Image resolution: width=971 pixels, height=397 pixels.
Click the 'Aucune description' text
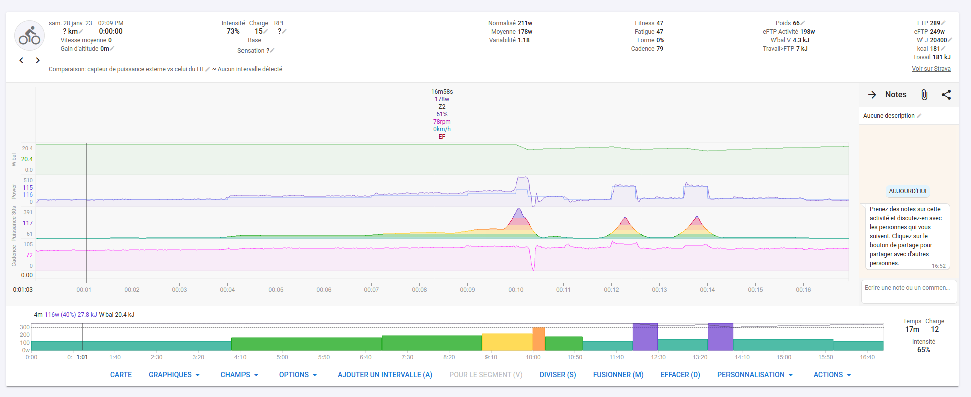[x=889, y=116]
